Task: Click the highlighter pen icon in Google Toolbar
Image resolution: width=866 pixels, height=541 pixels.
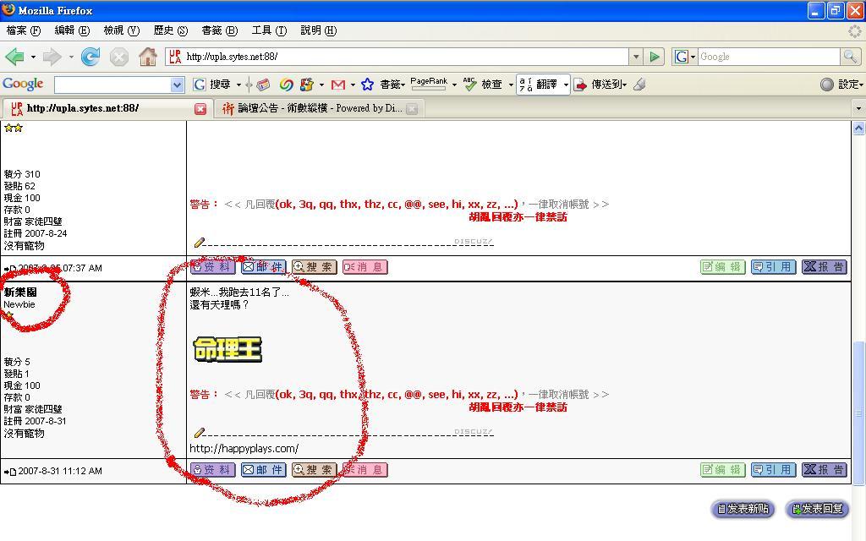Action: click(639, 85)
